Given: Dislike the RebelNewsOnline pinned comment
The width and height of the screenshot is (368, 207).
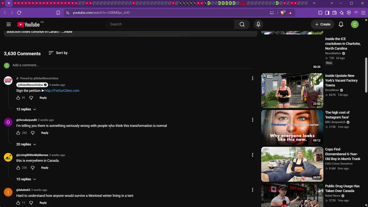Looking at the screenshot, I should pos(31,98).
